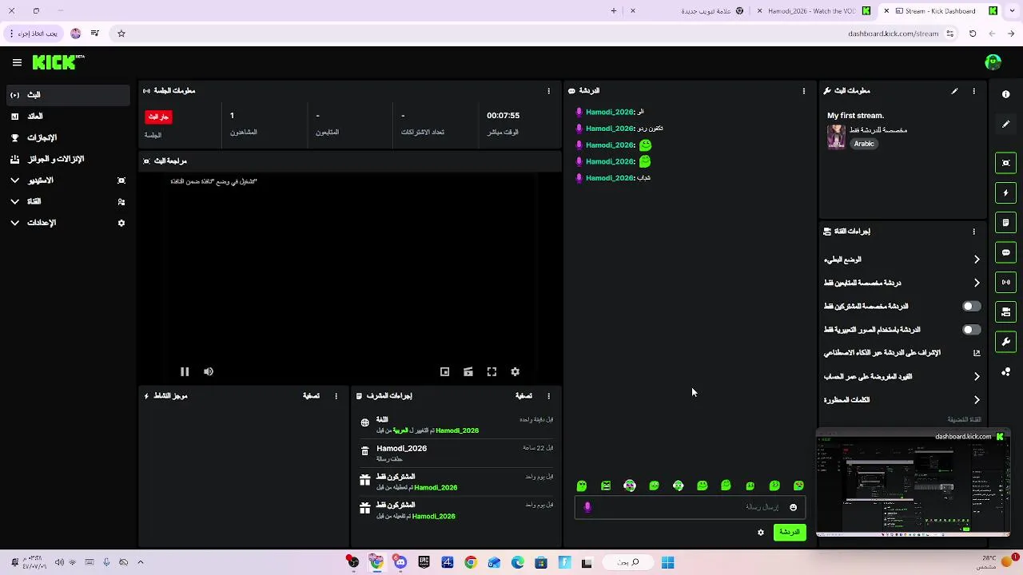Toggle the stream preview widget in right toolbar
1023x575 pixels.
tap(1005, 163)
